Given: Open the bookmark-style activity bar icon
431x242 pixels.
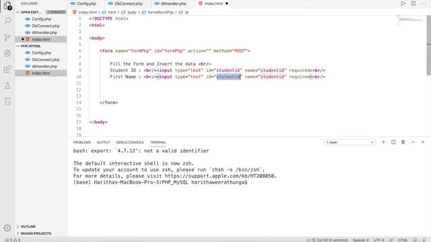Looking at the screenshot, I should [x=7, y=102].
